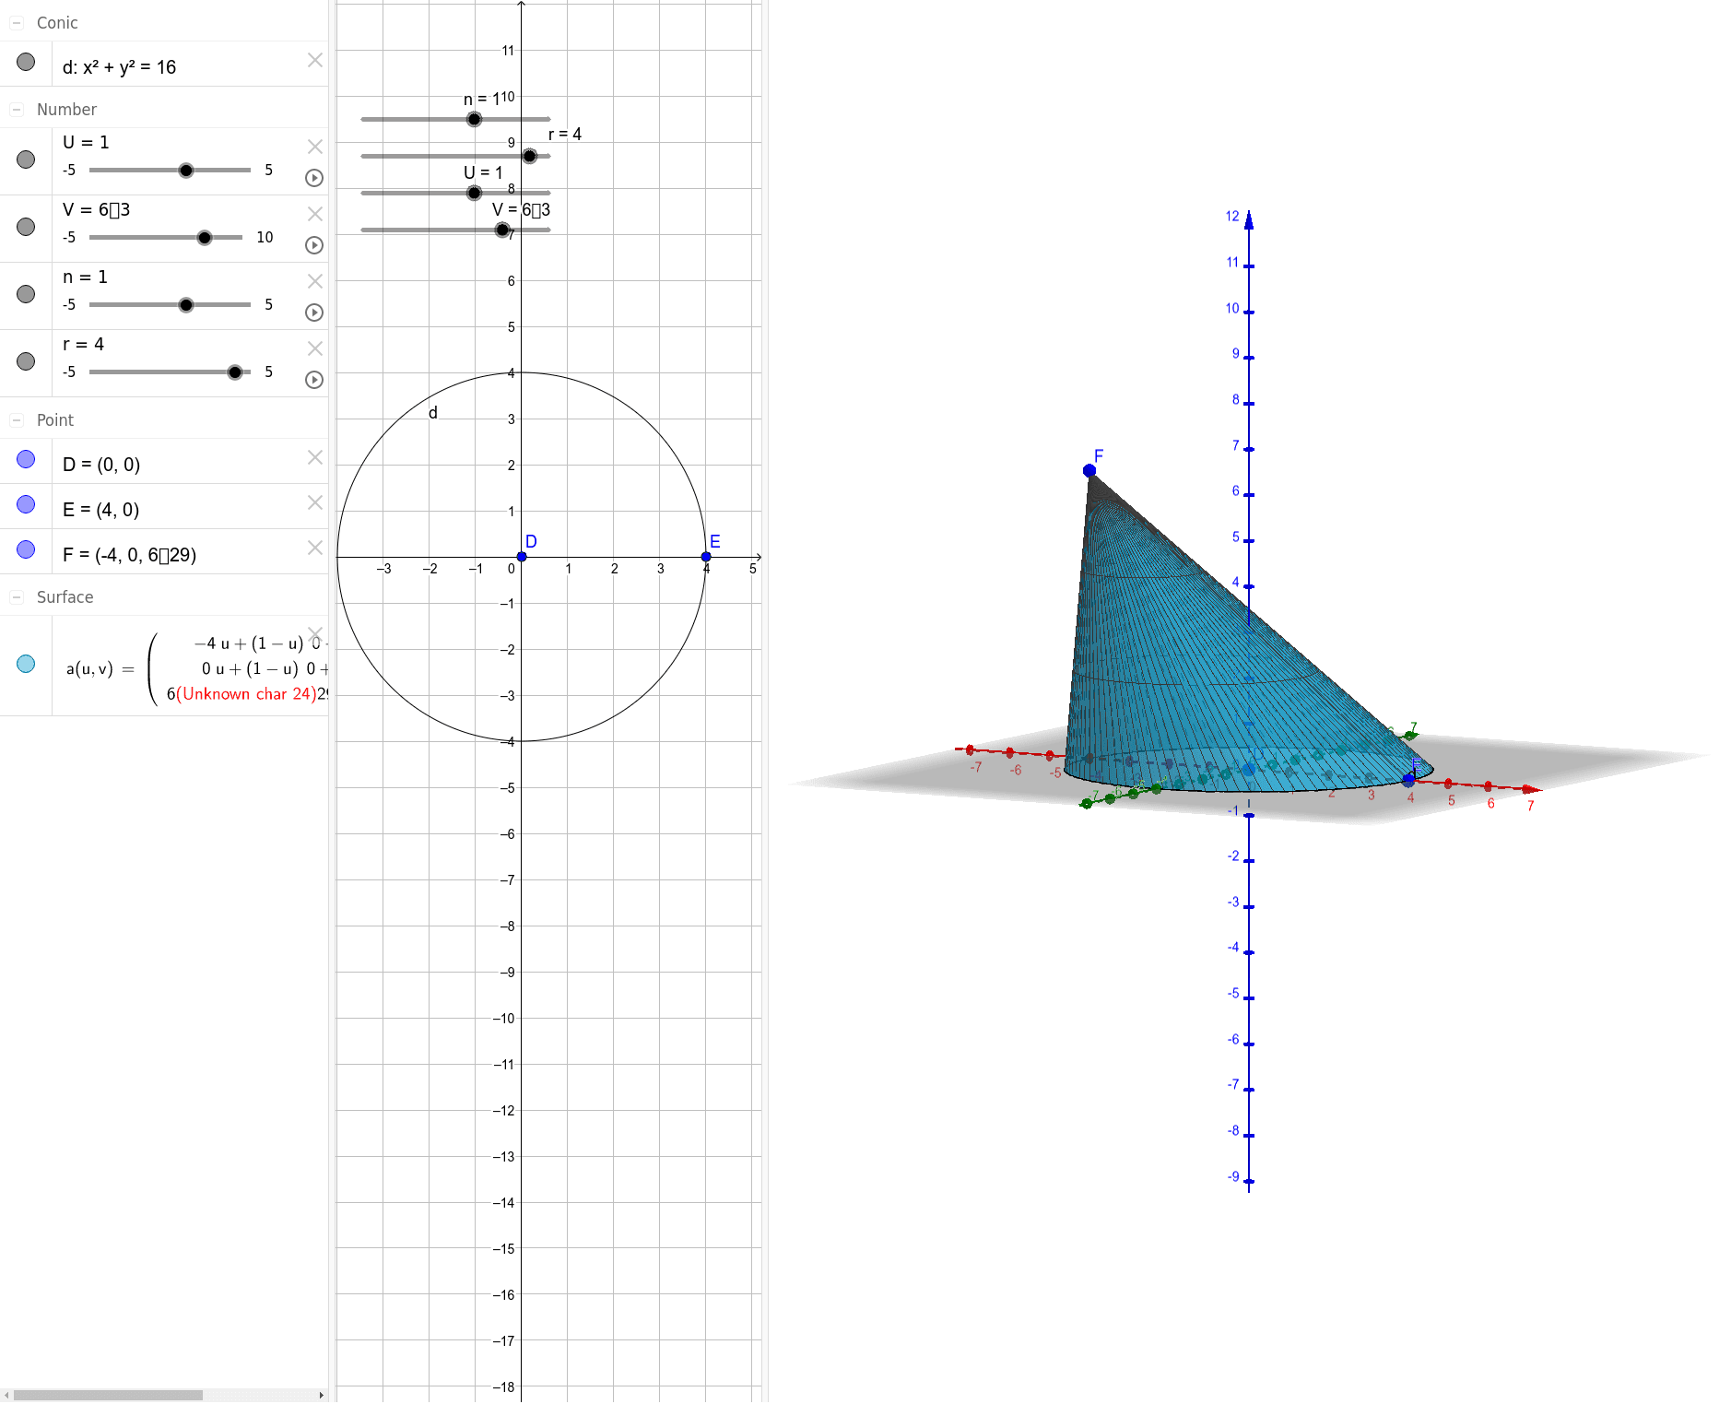Collapse the Conic section

tap(18, 23)
